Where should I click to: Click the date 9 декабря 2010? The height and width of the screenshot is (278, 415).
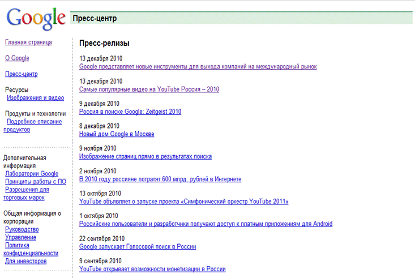tap(99, 104)
